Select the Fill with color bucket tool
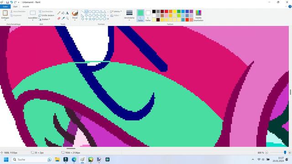Viewport: 292px width, 164px height. tap(63, 13)
